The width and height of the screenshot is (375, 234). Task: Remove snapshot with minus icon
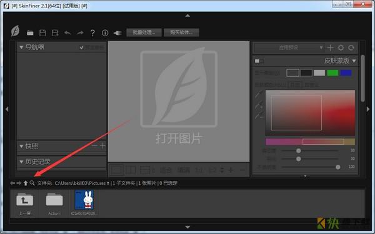[x=95, y=145]
